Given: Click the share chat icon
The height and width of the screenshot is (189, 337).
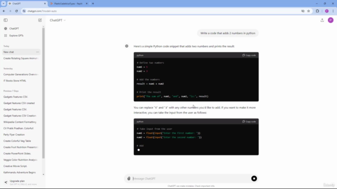Looking at the screenshot, I should [x=322, y=20].
